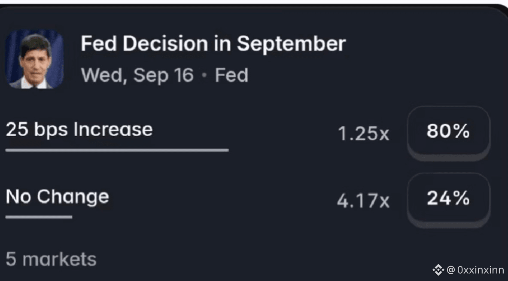
Task: Click the word markets in the footer
Action: 59,259
